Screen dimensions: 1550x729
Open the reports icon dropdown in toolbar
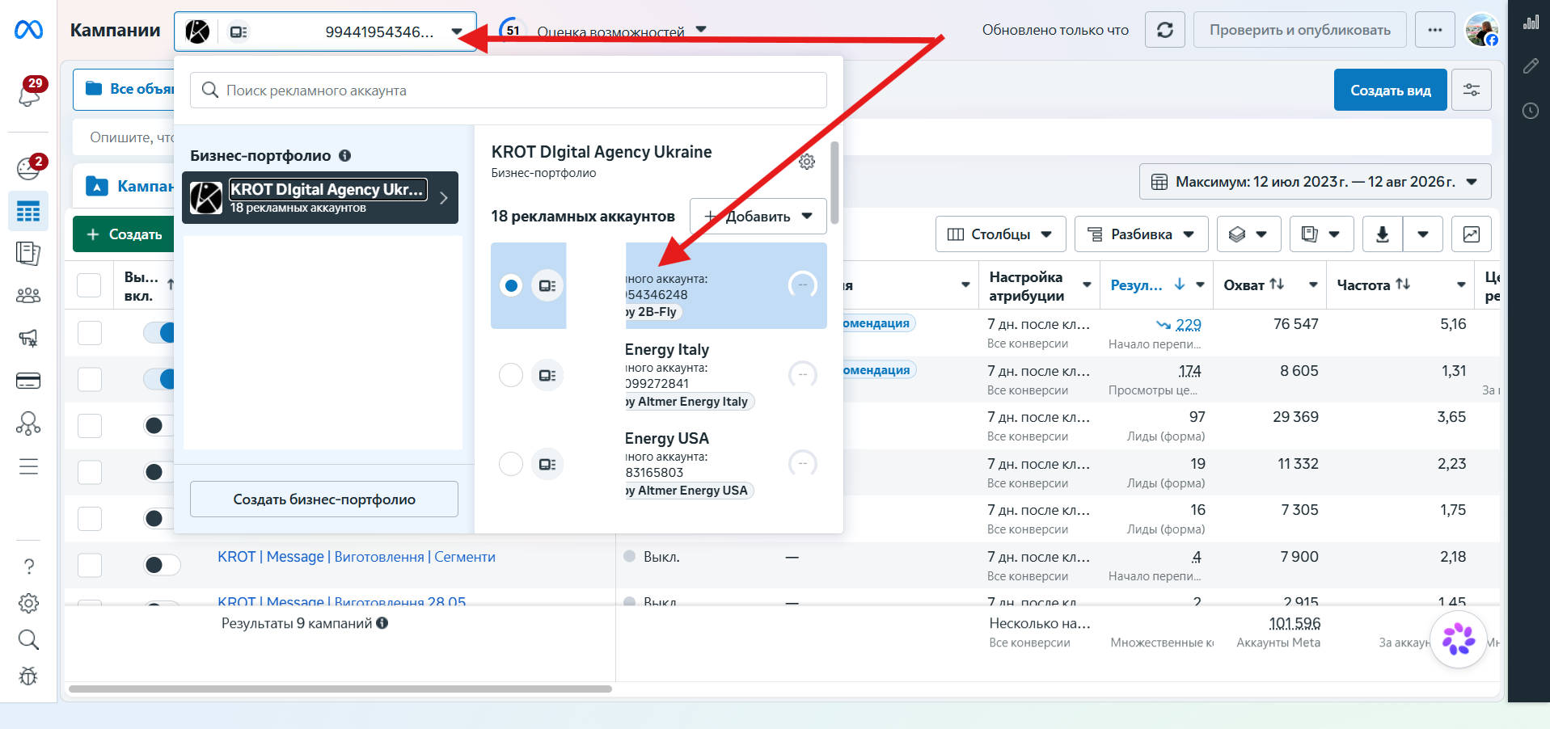click(x=1322, y=234)
